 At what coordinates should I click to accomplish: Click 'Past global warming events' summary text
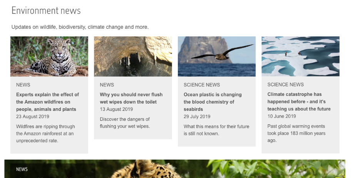coord(296,133)
